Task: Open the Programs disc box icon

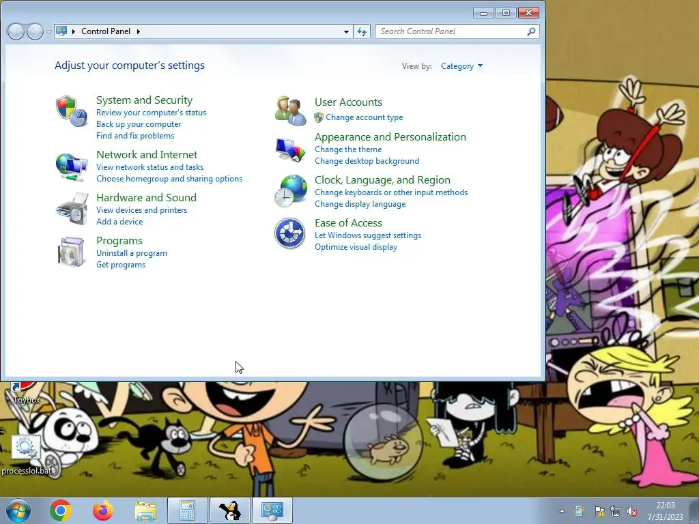Action: pos(71,252)
